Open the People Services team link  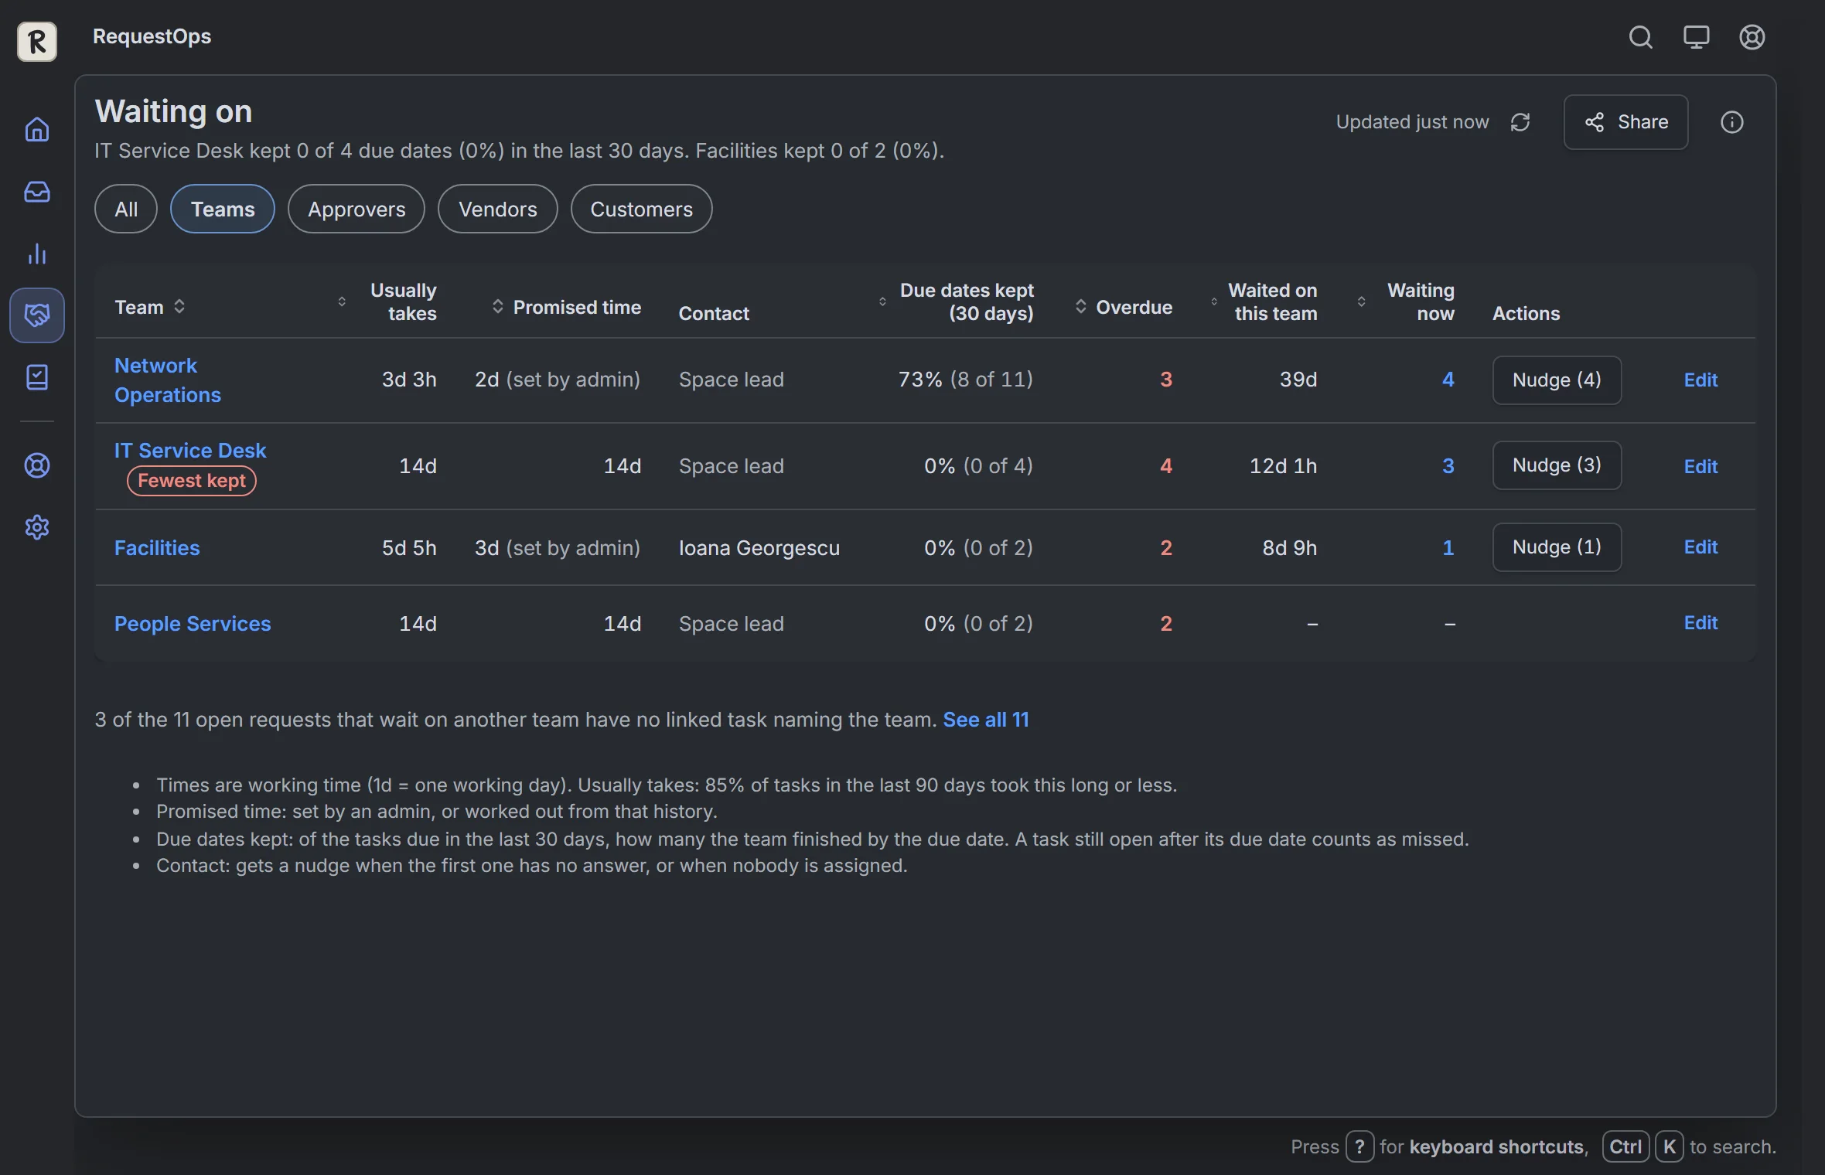point(193,623)
